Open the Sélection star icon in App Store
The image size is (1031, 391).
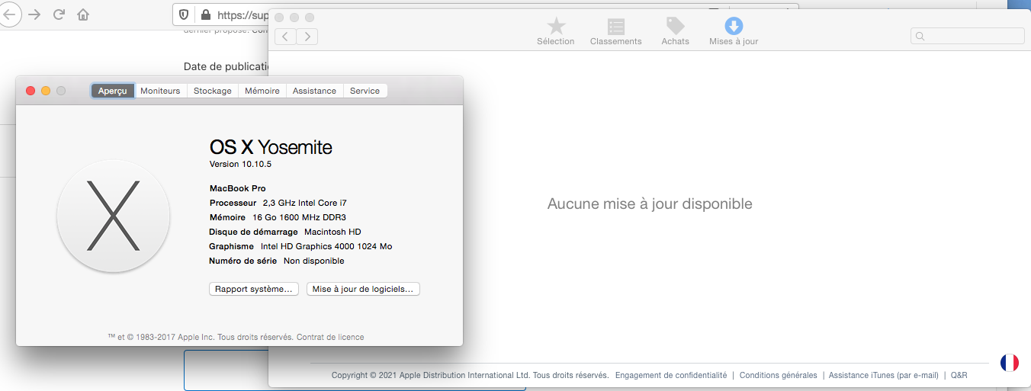click(556, 27)
